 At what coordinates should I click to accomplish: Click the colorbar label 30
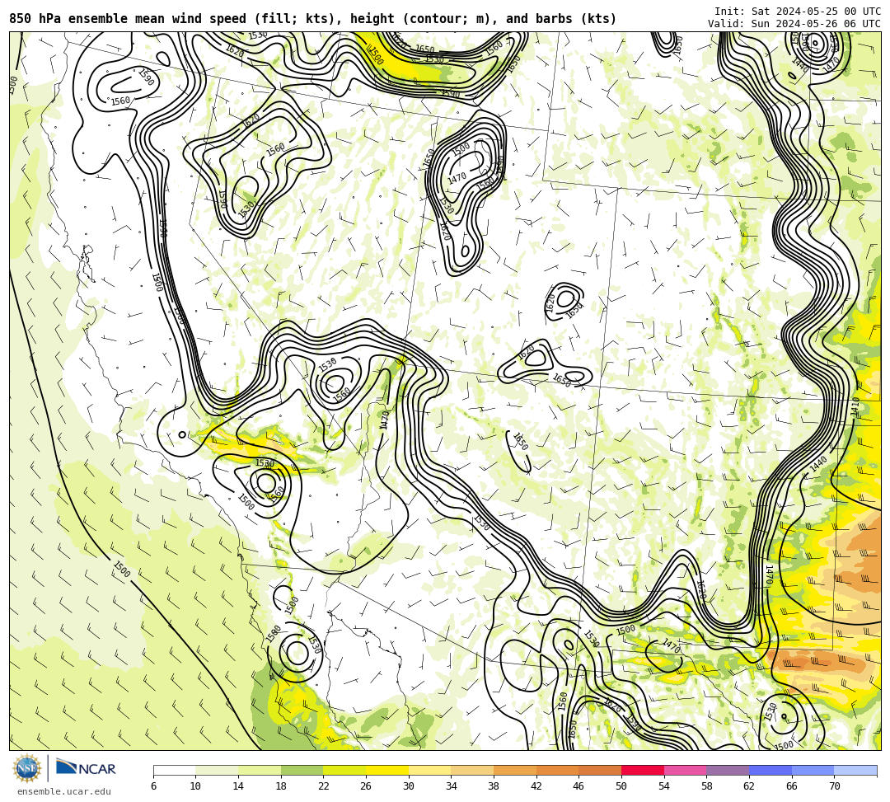tap(409, 786)
